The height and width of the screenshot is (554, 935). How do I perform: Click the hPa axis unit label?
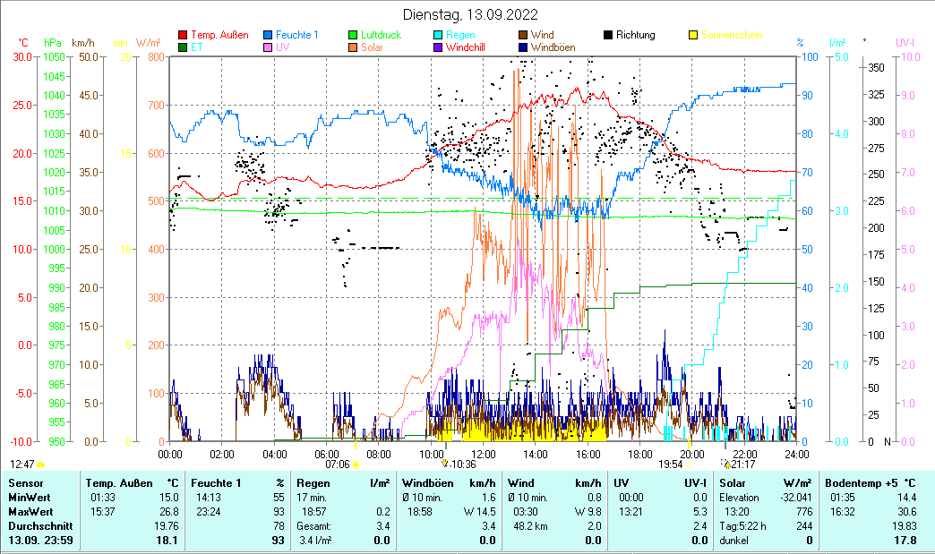54,43
